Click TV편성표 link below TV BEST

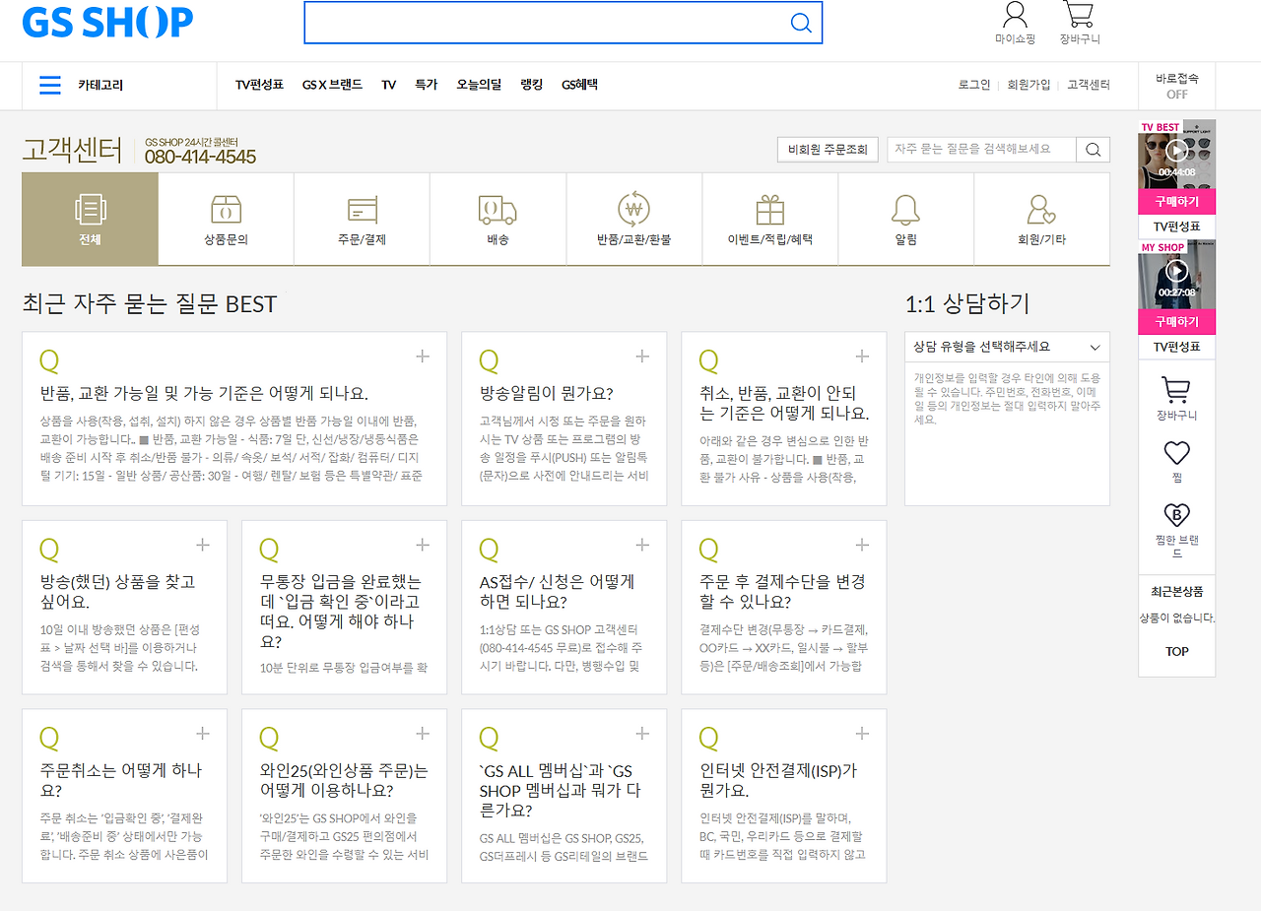[x=1176, y=228]
